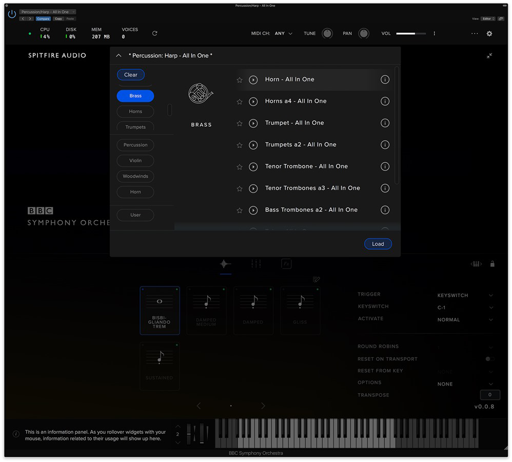Open the three-dots more options menu
The width and height of the screenshot is (512, 462).
point(475,33)
